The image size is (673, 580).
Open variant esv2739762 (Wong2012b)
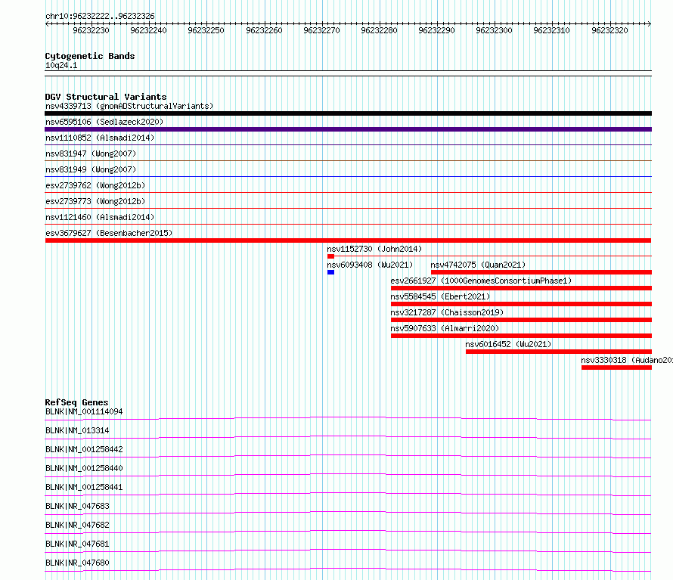coord(95,185)
